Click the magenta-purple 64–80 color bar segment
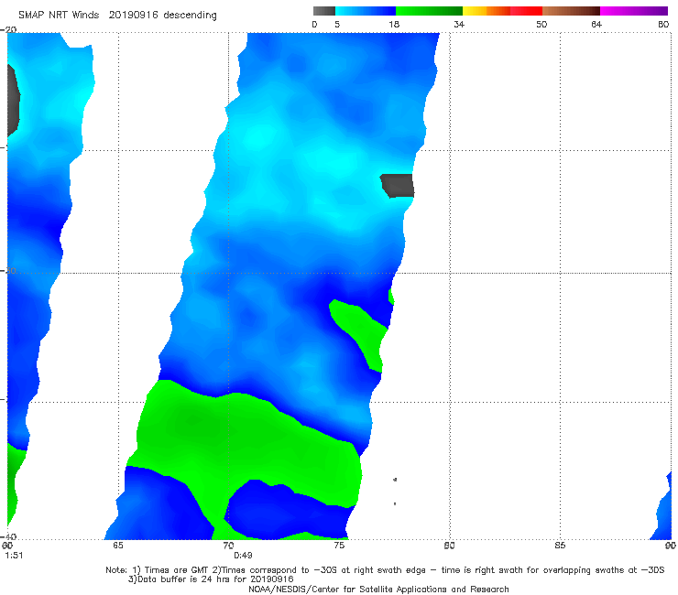 (634, 11)
